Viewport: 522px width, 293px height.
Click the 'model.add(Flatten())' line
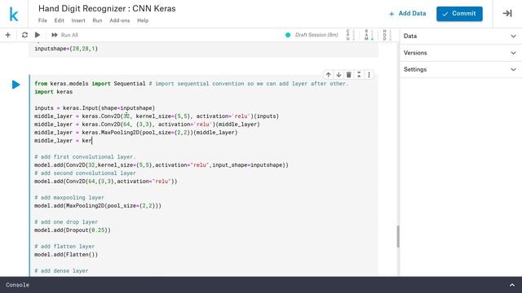click(x=66, y=255)
